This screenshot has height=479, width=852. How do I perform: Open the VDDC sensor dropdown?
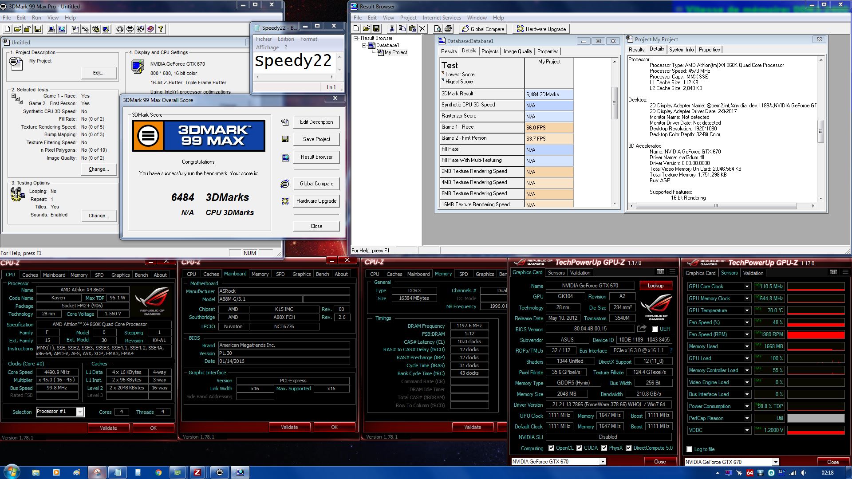tap(747, 430)
